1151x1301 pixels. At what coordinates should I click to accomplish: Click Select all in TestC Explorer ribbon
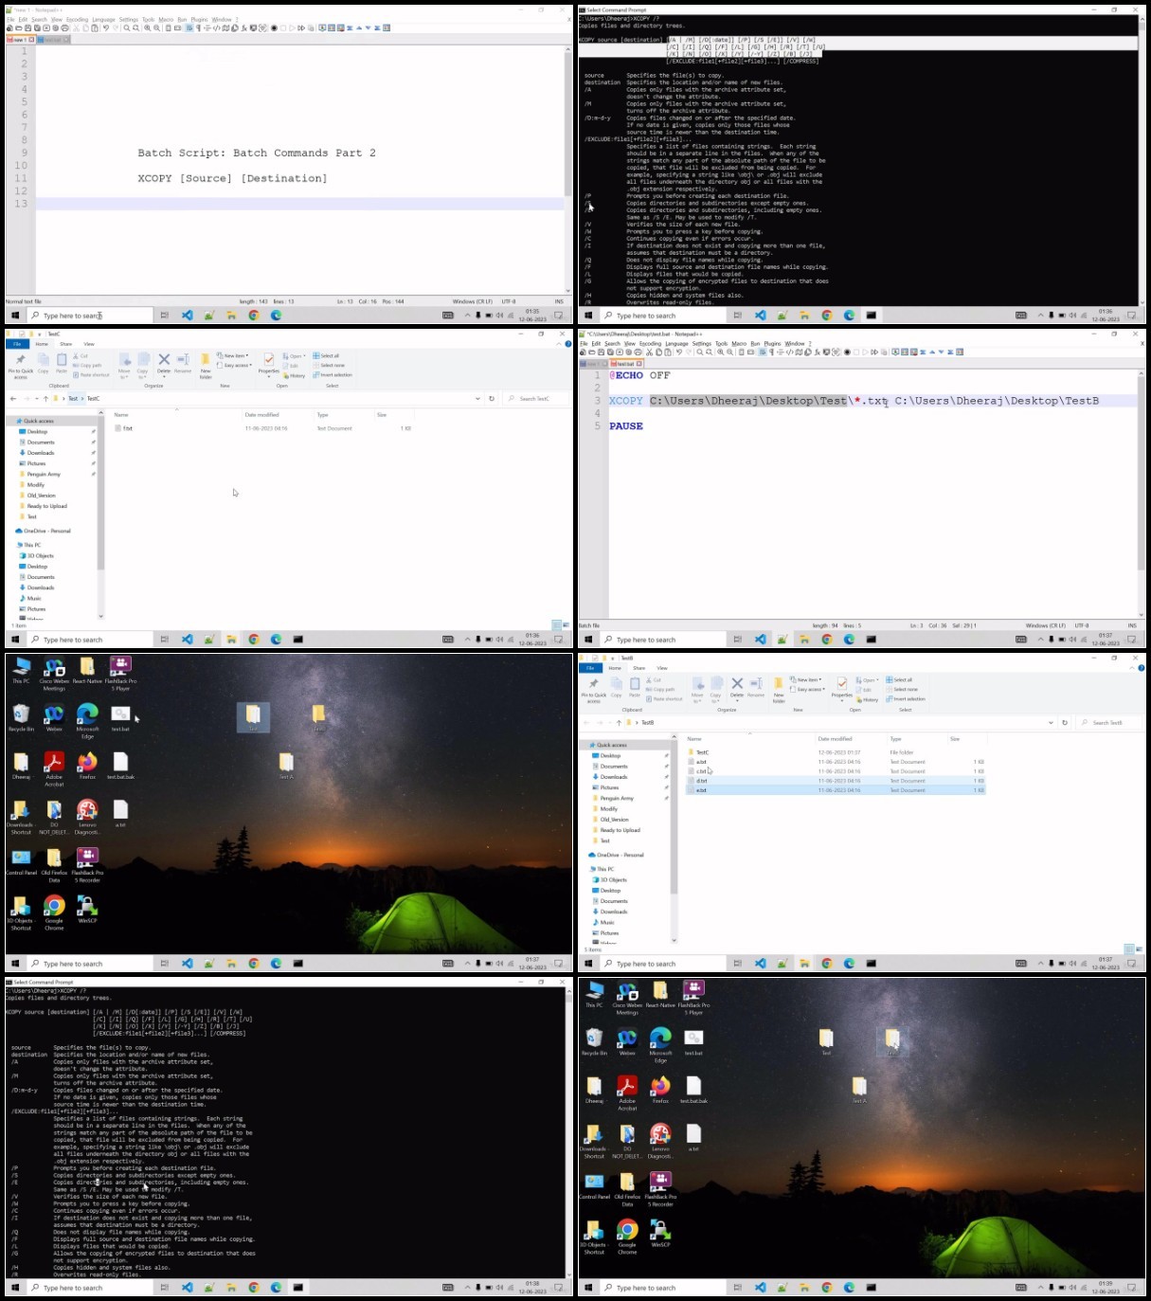coord(327,356)
